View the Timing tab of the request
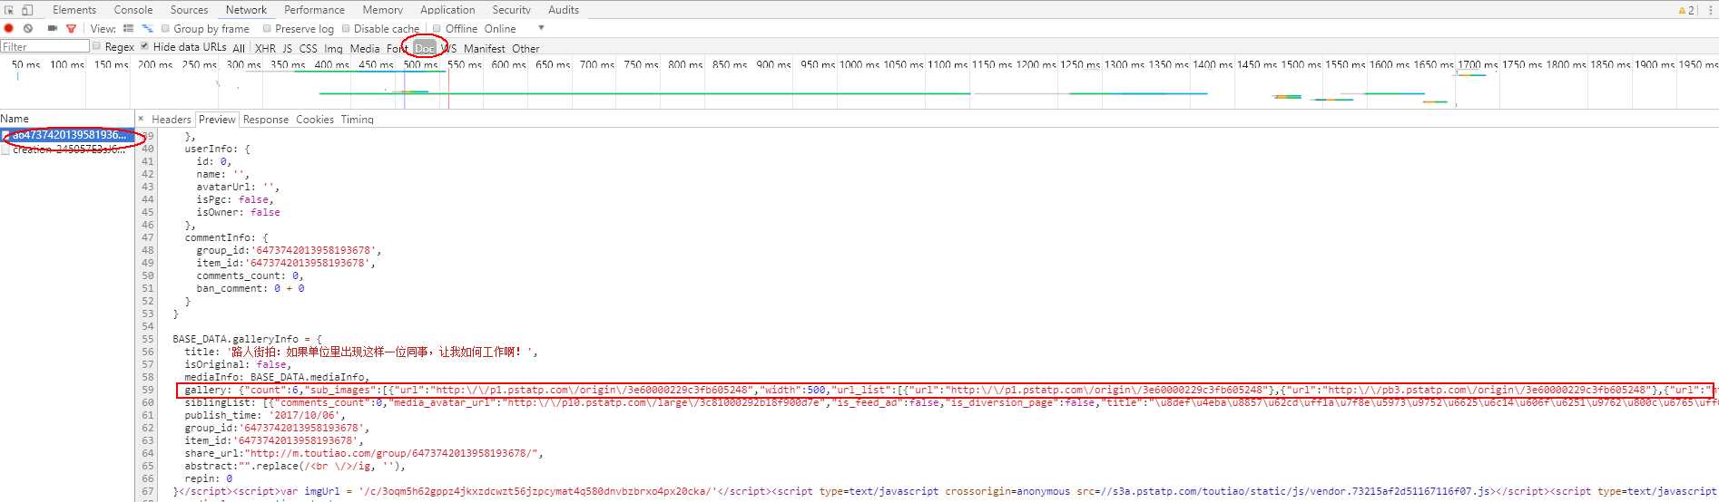Viewport: 1719px width, 502px height. [358, 120]
